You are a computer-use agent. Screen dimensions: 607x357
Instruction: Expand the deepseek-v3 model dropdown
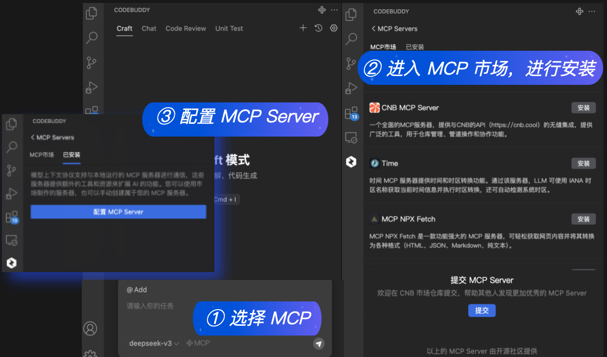pos(154,343)
